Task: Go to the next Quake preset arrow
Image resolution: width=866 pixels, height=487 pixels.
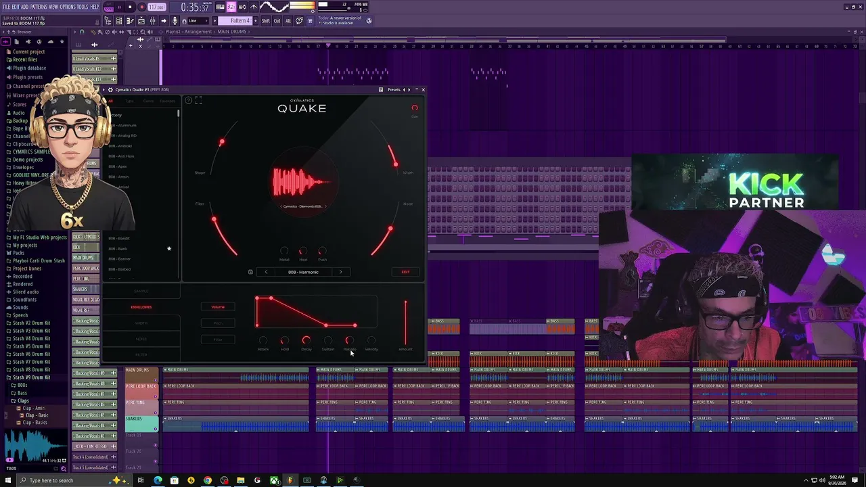Action: pyautogui.click(x=340, y=272)
